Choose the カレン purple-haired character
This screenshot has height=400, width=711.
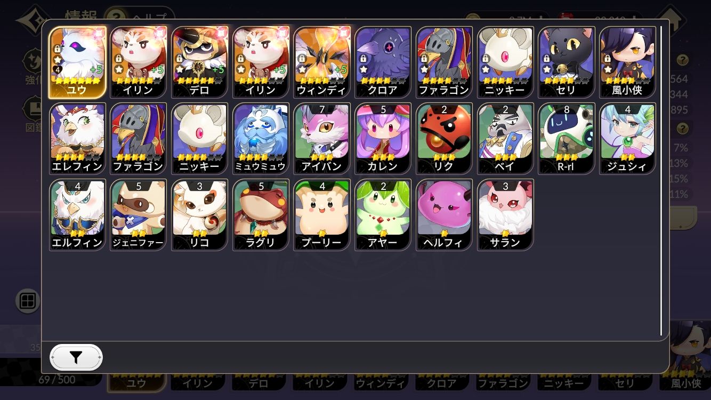tap(383, 139)
